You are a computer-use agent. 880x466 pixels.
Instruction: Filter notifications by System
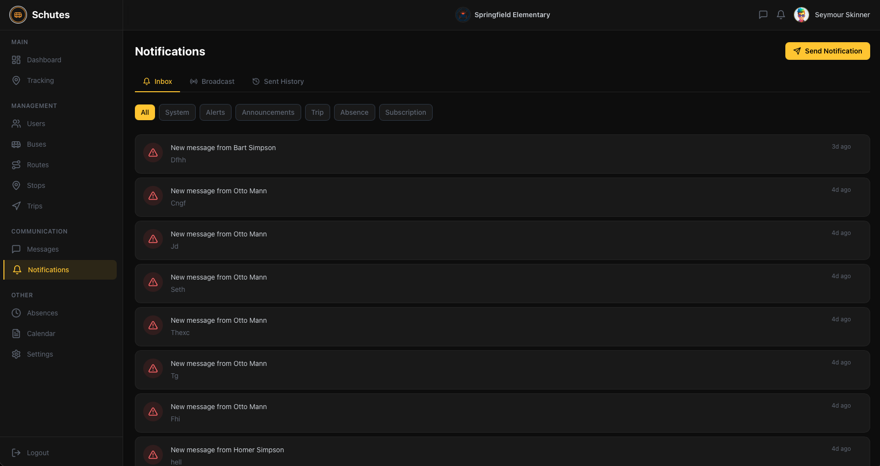coord(177,112)
